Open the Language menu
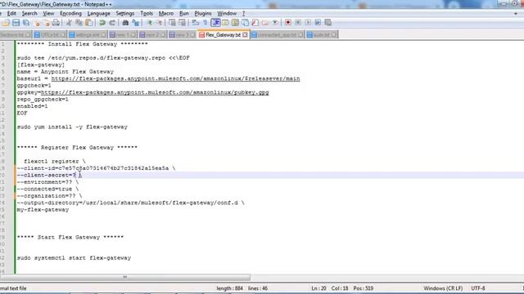524x294 pixels. pos(98,13)
